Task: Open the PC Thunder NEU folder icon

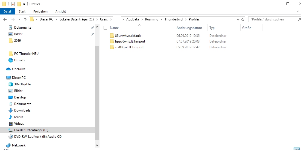Action: pos(11,54)
